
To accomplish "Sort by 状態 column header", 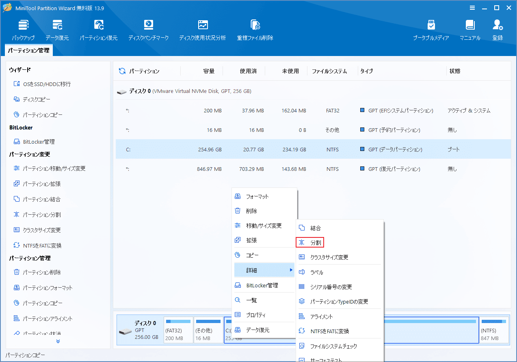I will point(455,71).
